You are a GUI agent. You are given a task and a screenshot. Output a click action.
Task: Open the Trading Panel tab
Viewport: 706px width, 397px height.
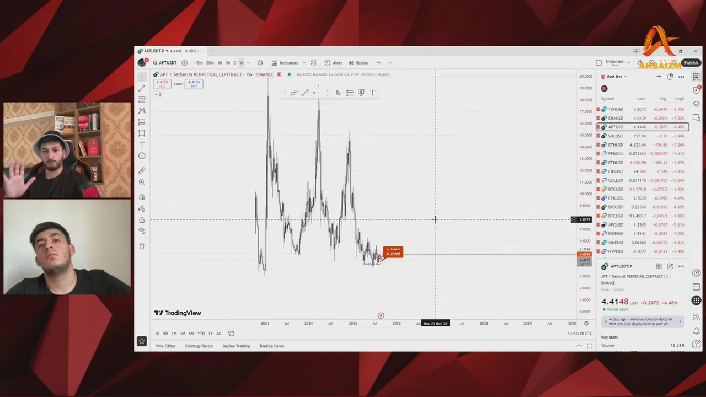[x=271, y=346]
